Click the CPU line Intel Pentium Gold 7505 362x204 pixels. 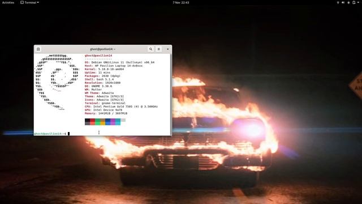(x=121, y=107)
